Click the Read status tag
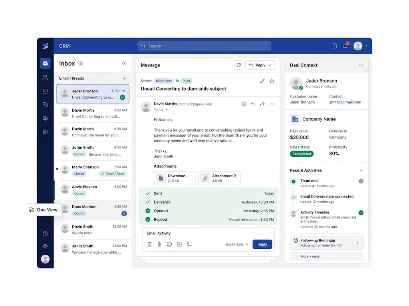The width and height of the screenshot is (409, 306). coord(186,81)
